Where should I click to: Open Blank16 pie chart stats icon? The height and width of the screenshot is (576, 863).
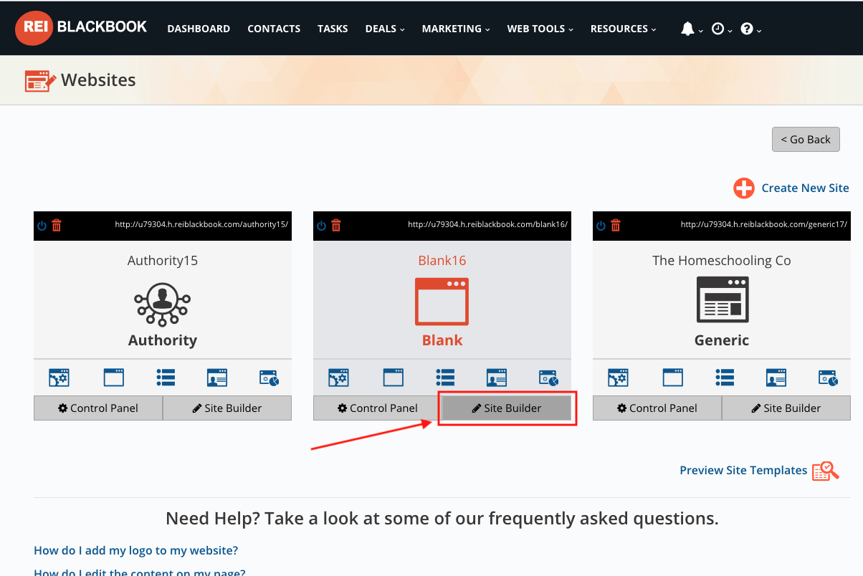point(548,378)
